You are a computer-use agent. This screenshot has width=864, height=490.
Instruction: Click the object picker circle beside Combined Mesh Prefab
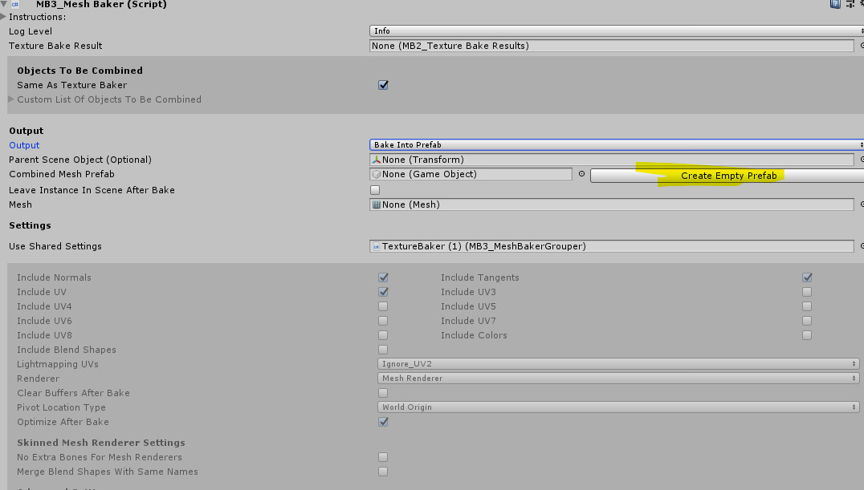tap(581, 174)
